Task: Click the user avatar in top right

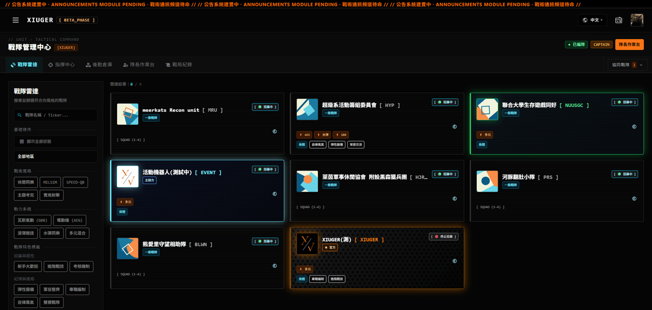Action: [637, 20]
